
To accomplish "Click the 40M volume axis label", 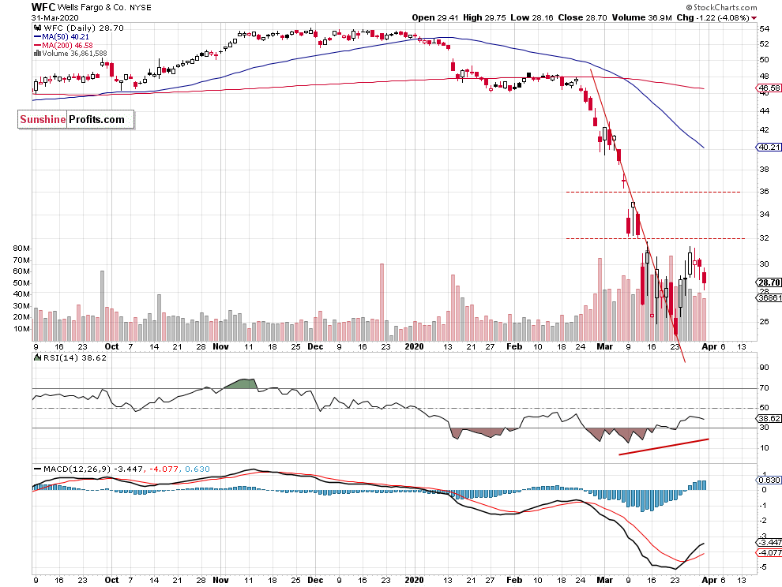I will click(x=21, y=294).
